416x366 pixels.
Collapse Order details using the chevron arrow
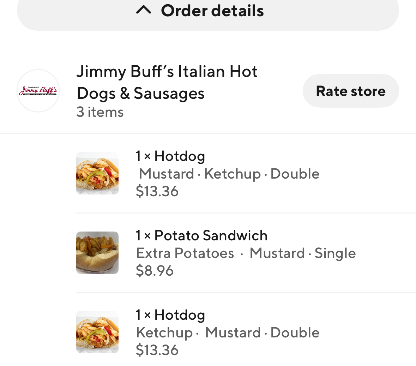pyautogui.click(x=144, y=11)
